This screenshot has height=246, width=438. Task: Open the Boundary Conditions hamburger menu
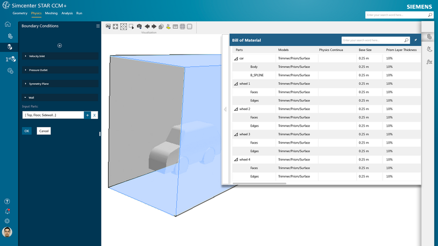(x=98, y=26)
